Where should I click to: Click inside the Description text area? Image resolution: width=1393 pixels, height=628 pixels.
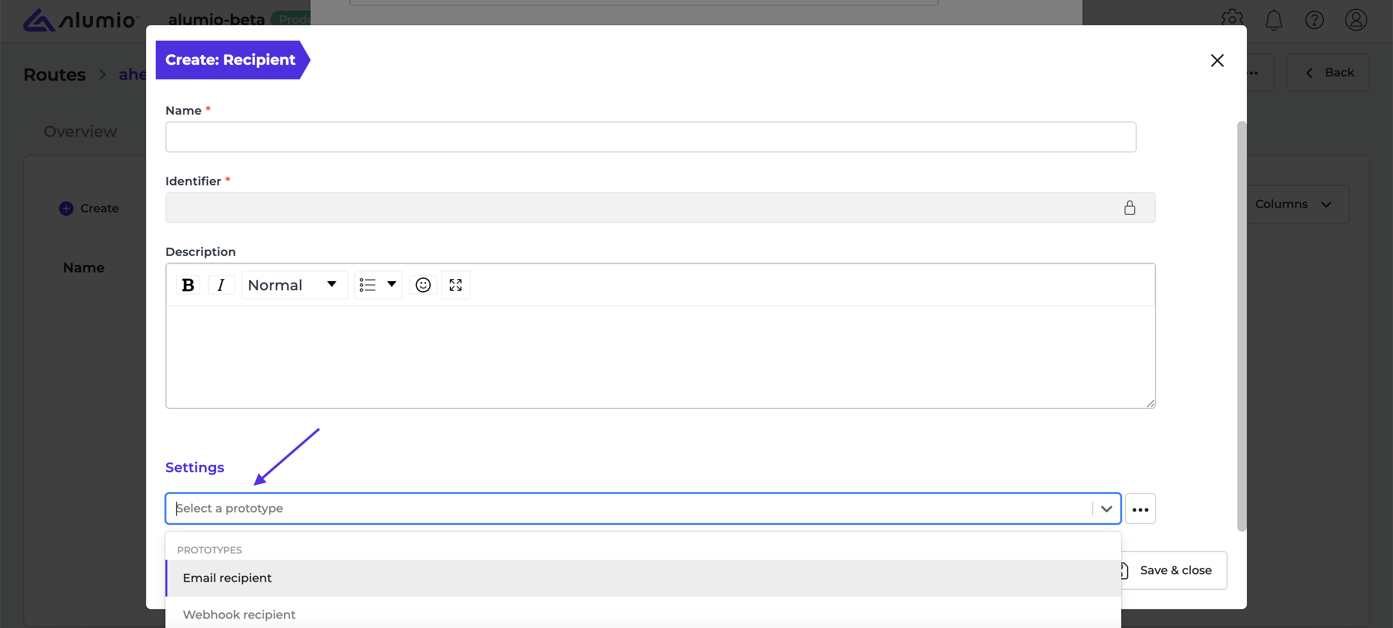(660, 357)
